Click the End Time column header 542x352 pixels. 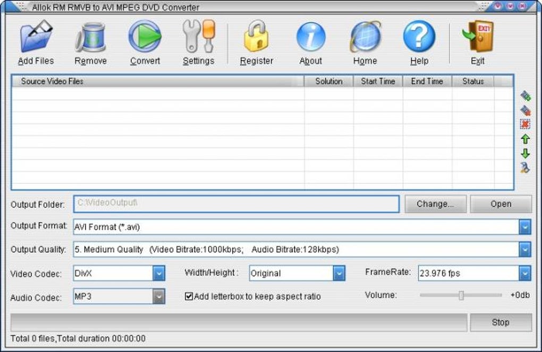coord(427,81)
